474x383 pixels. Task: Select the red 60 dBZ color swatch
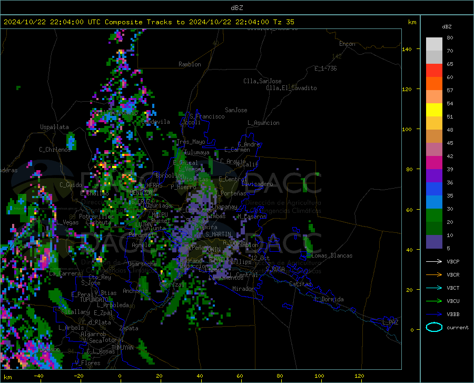point(434,71)
